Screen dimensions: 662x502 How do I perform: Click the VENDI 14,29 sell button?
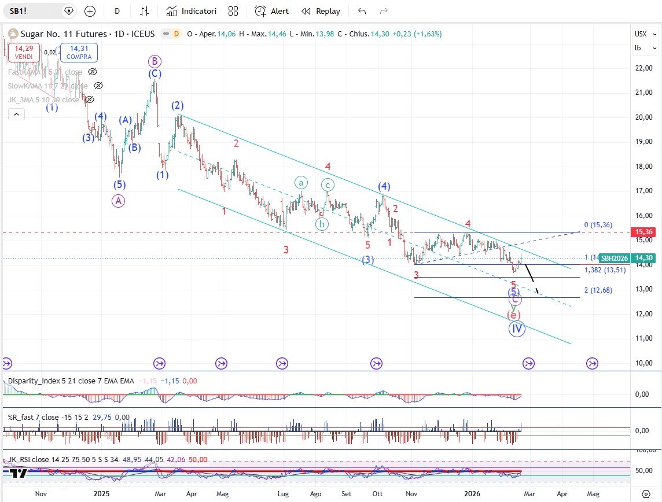24,53
